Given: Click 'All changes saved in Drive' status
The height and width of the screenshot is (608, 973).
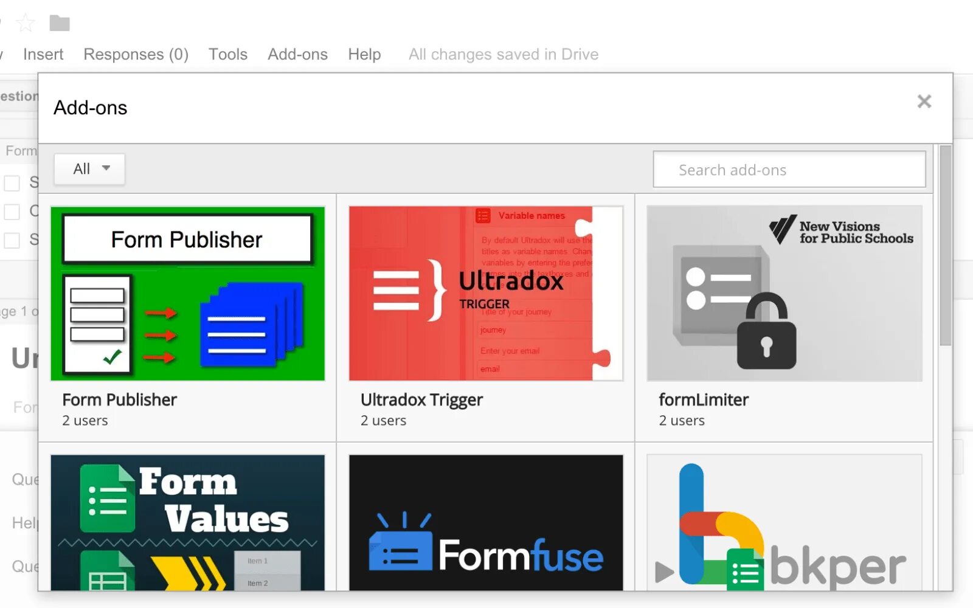Looking at the screenshot, I should pos(504,54).
